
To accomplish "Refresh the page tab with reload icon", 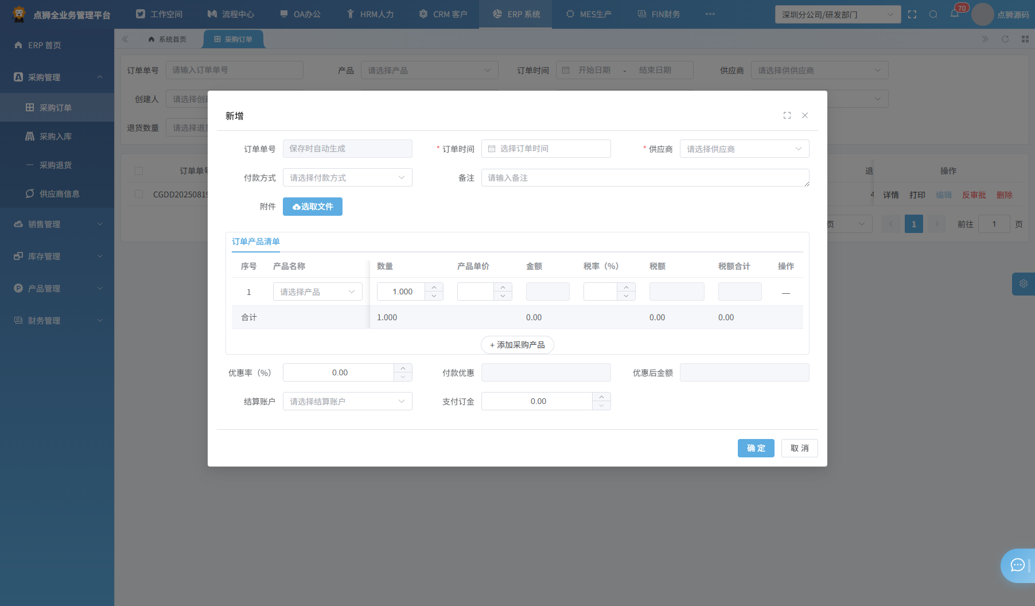I will click(x=1005, y=39).
